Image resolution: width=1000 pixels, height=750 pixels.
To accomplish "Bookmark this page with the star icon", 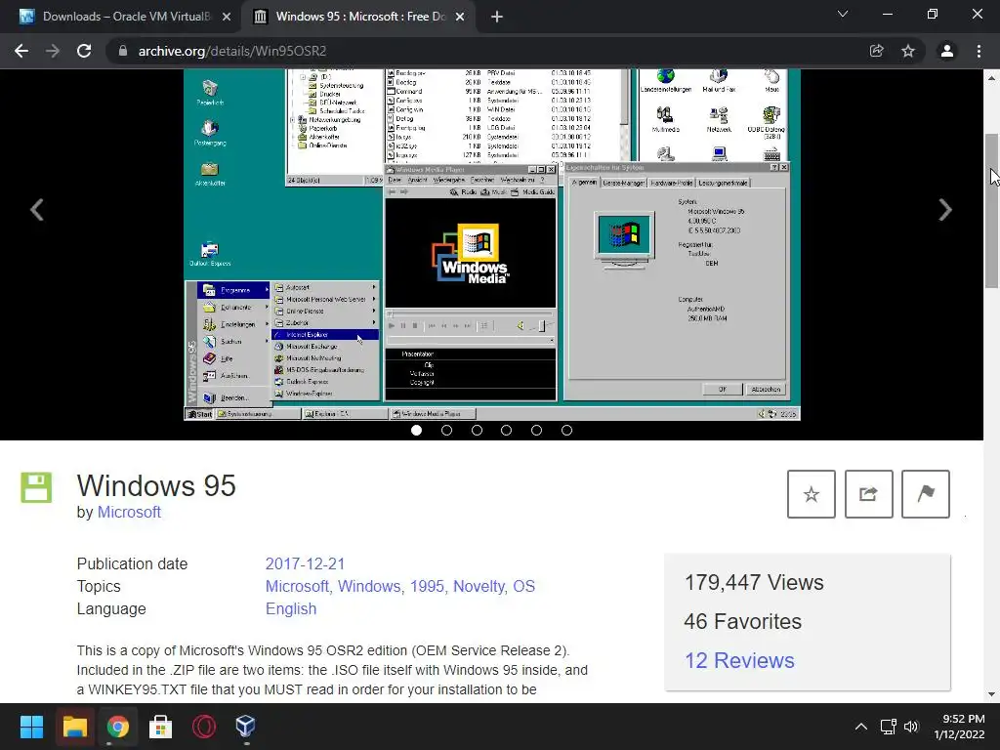I will coord(908,51).
